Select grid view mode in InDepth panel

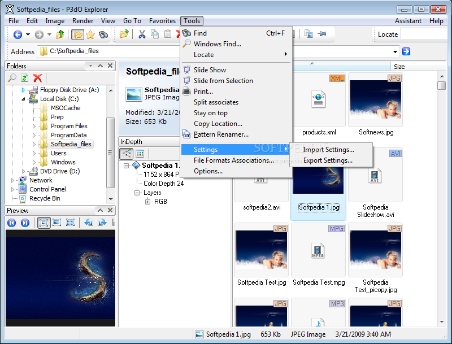140,154
